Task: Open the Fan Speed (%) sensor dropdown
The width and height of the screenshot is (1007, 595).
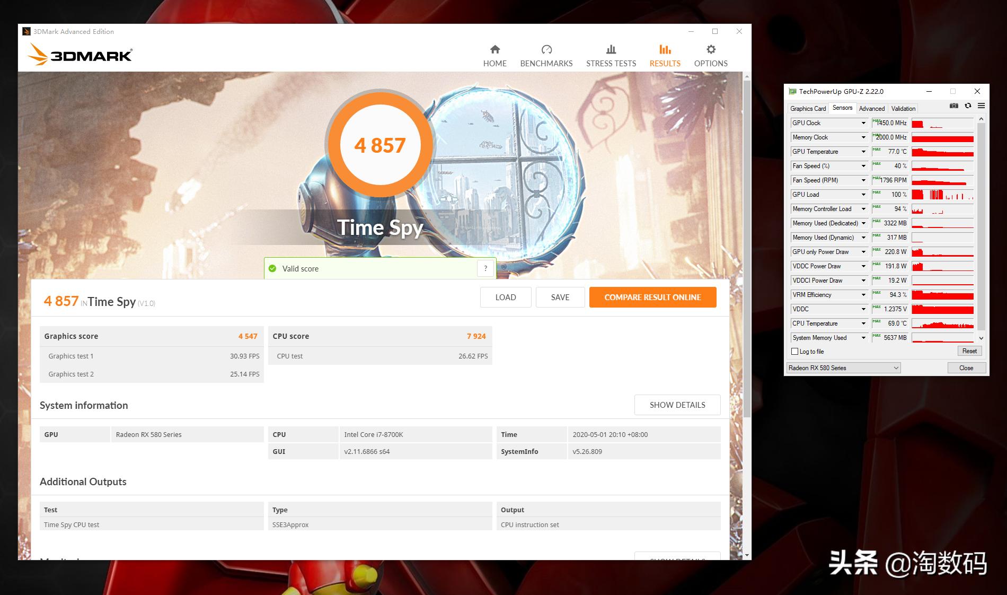Action: tap(863, 166)
